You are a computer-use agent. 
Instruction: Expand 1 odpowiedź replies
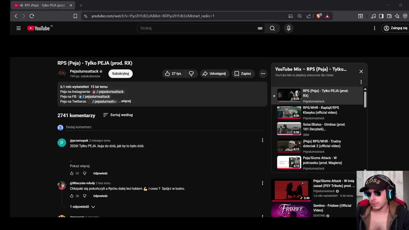pyautogui.click(x=82, y=207)
